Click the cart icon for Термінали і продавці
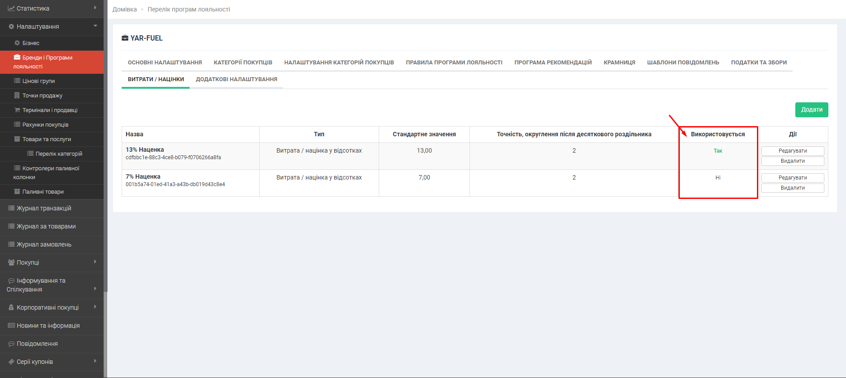The image size is (846, 378). 17,110
